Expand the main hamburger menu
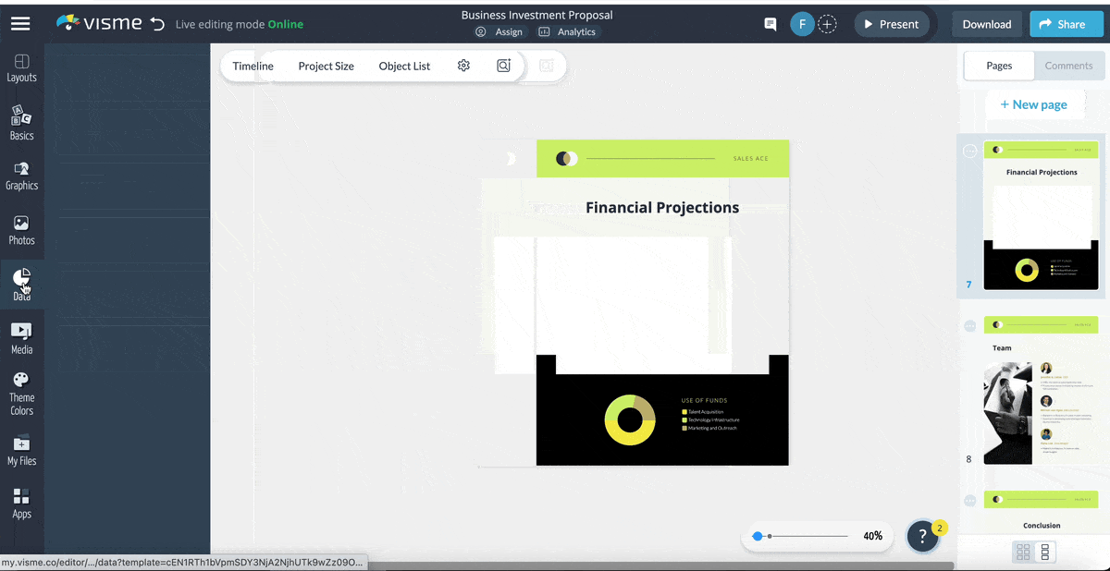The height and width of the screenshot is (571, 1110). [20, 23]
